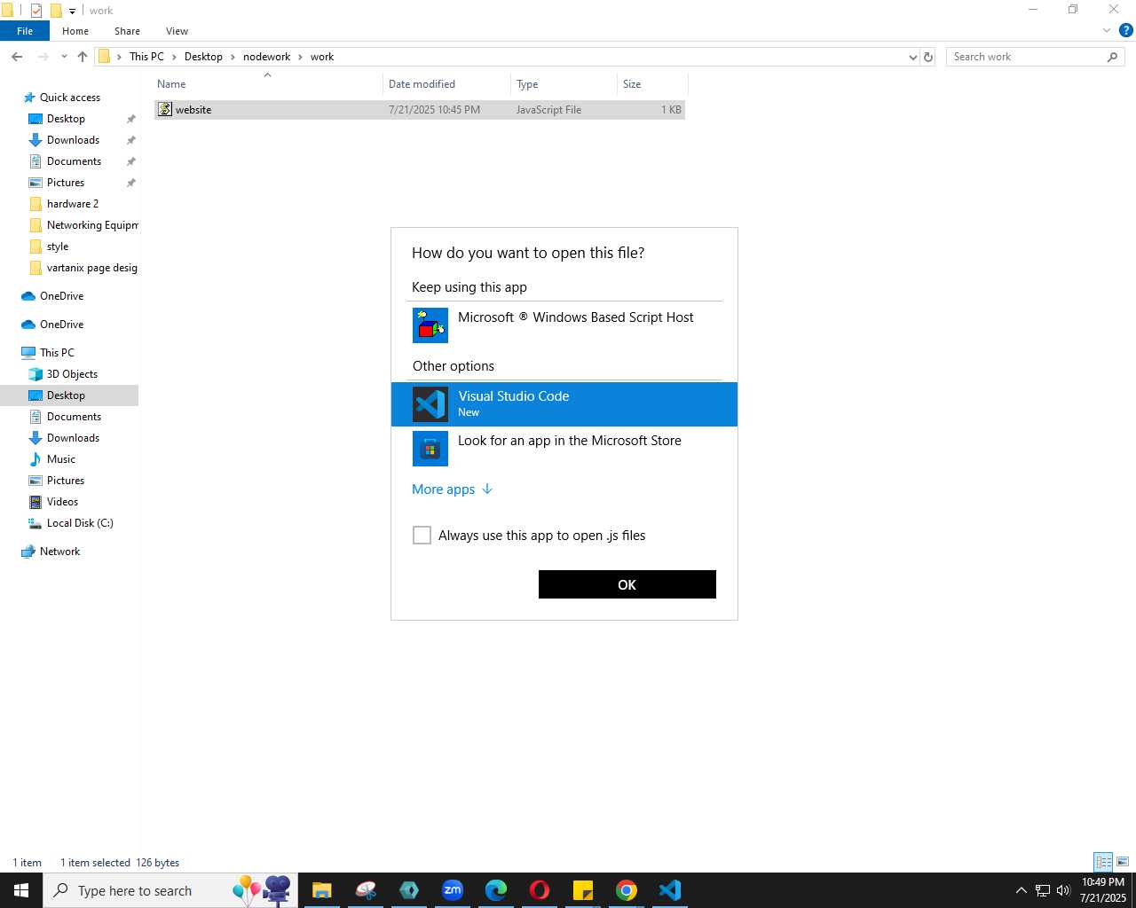The width and height of the screenshot is (1136, 908).
Task: Select the first OneDrive entry
Action: point(61,296)
